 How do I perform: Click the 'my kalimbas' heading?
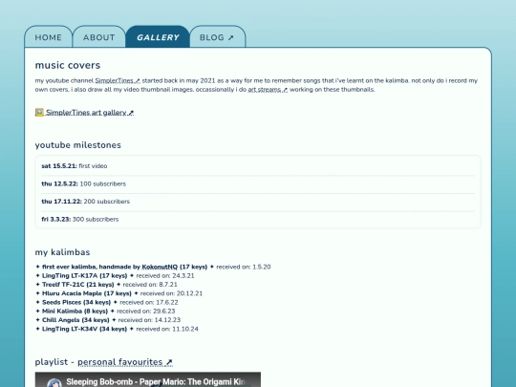pyautogui.click(x=62, y=252)
